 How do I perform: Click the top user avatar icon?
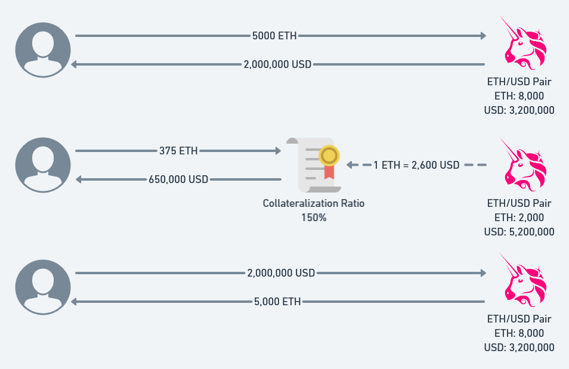(x=43, y=49)
